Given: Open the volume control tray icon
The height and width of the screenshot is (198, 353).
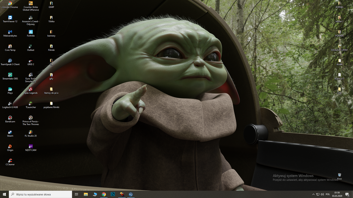Looking at the screenshot, I should pos(322,194).
